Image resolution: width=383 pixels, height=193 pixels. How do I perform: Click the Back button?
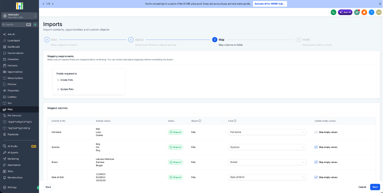tap(48, 187)
